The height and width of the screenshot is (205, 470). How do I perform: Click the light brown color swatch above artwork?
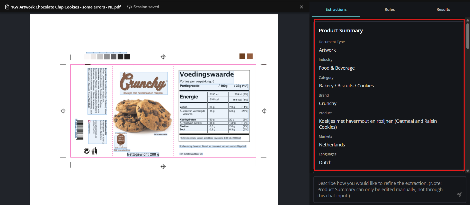(x=250, y=56)
